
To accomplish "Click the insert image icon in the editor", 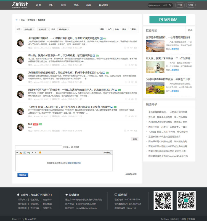I will [25, 152].
